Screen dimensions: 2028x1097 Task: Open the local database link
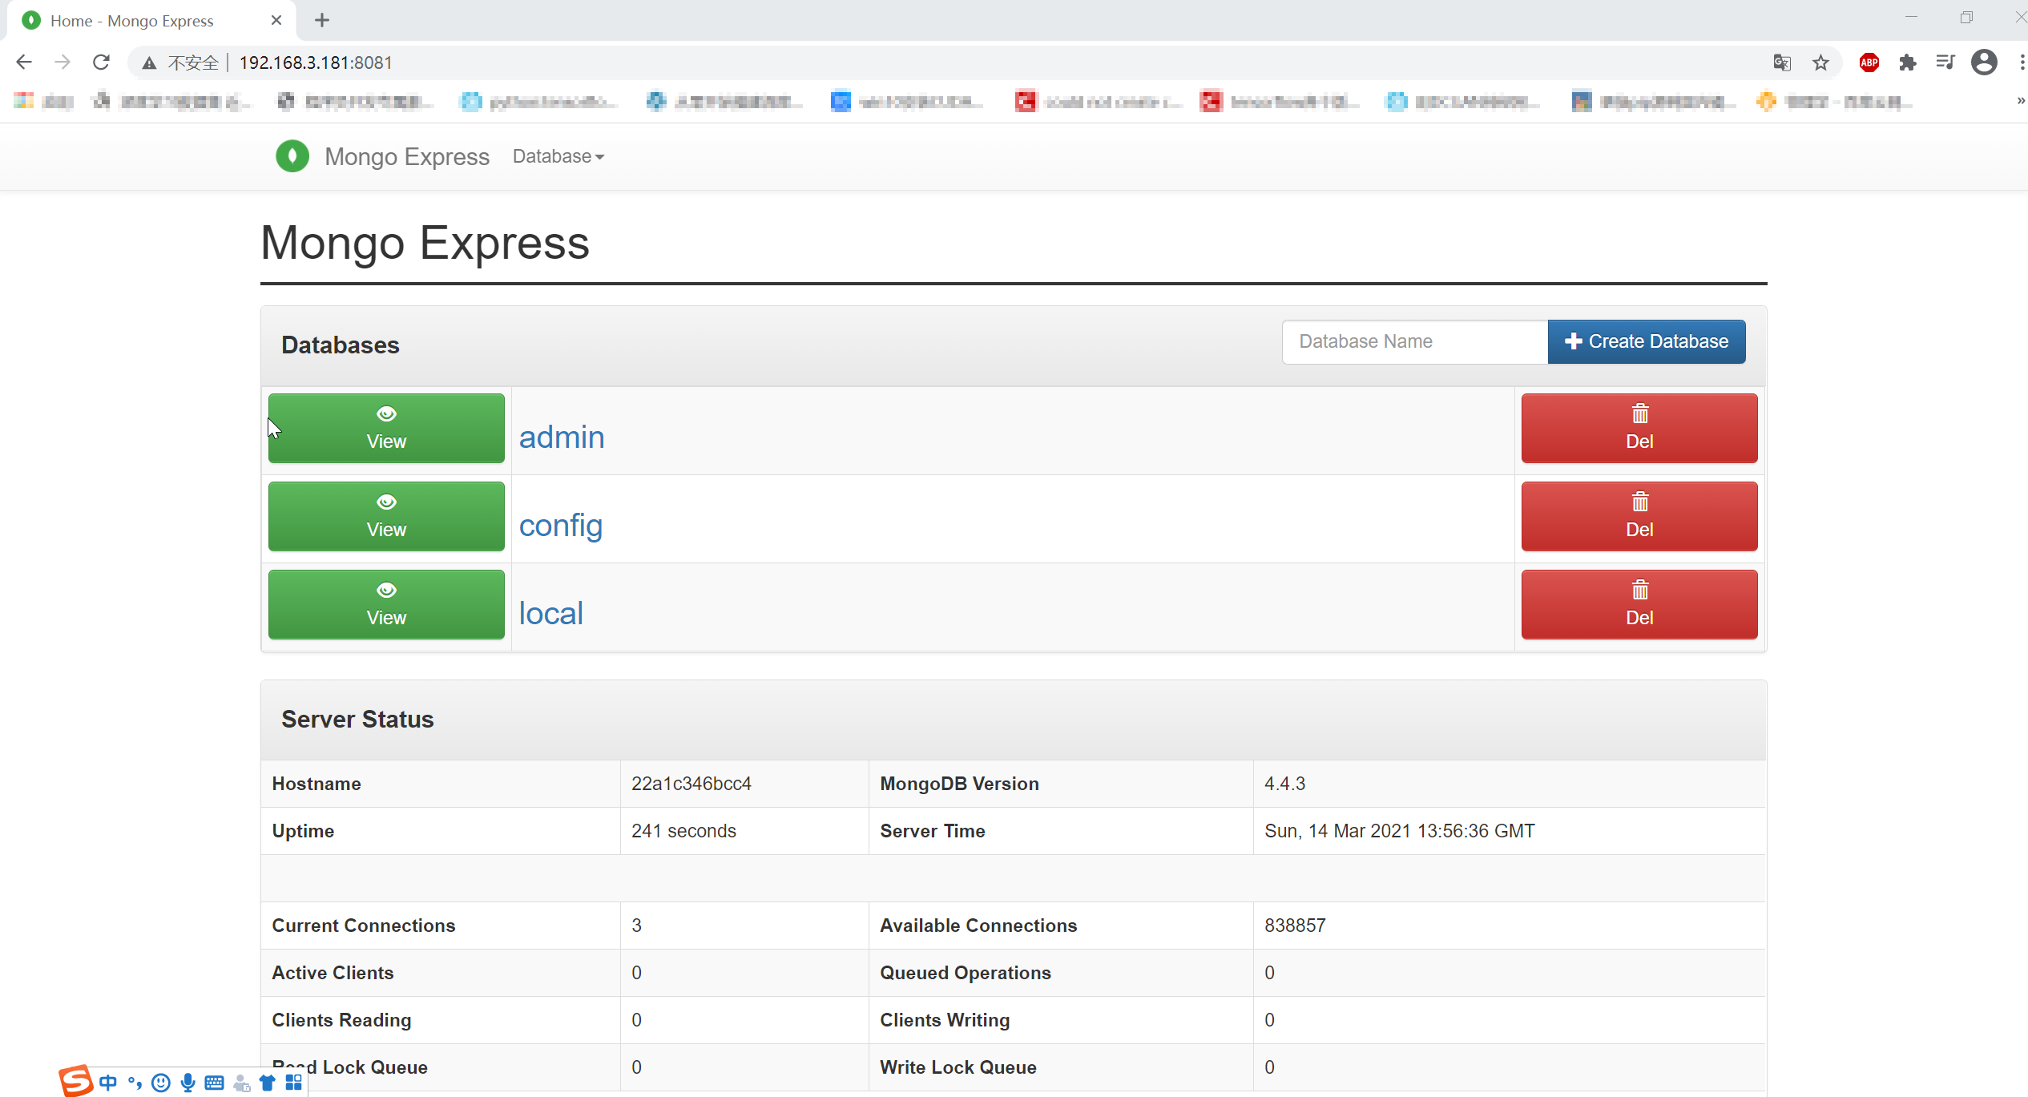(x=551, y=613)
